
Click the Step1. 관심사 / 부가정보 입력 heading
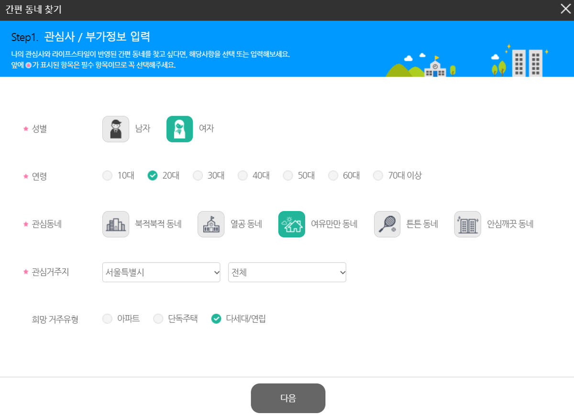click(81, 37)
